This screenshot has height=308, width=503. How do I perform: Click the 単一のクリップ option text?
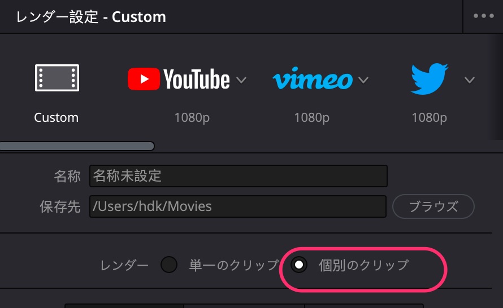point(234,266)
